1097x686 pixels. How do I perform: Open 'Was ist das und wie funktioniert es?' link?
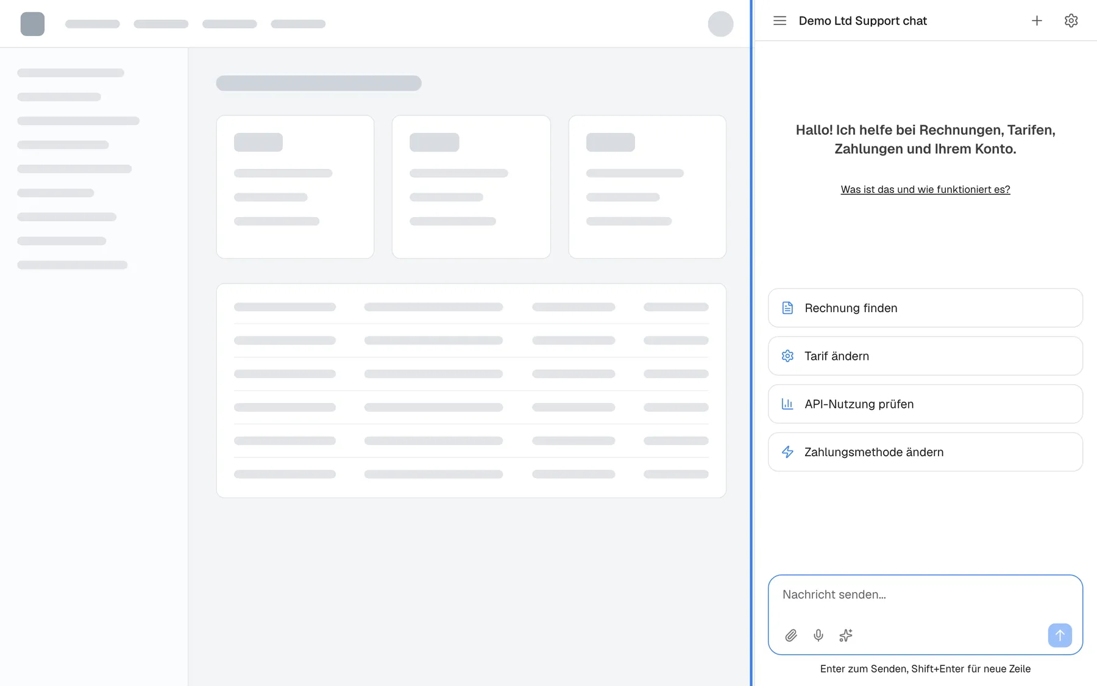925,190
